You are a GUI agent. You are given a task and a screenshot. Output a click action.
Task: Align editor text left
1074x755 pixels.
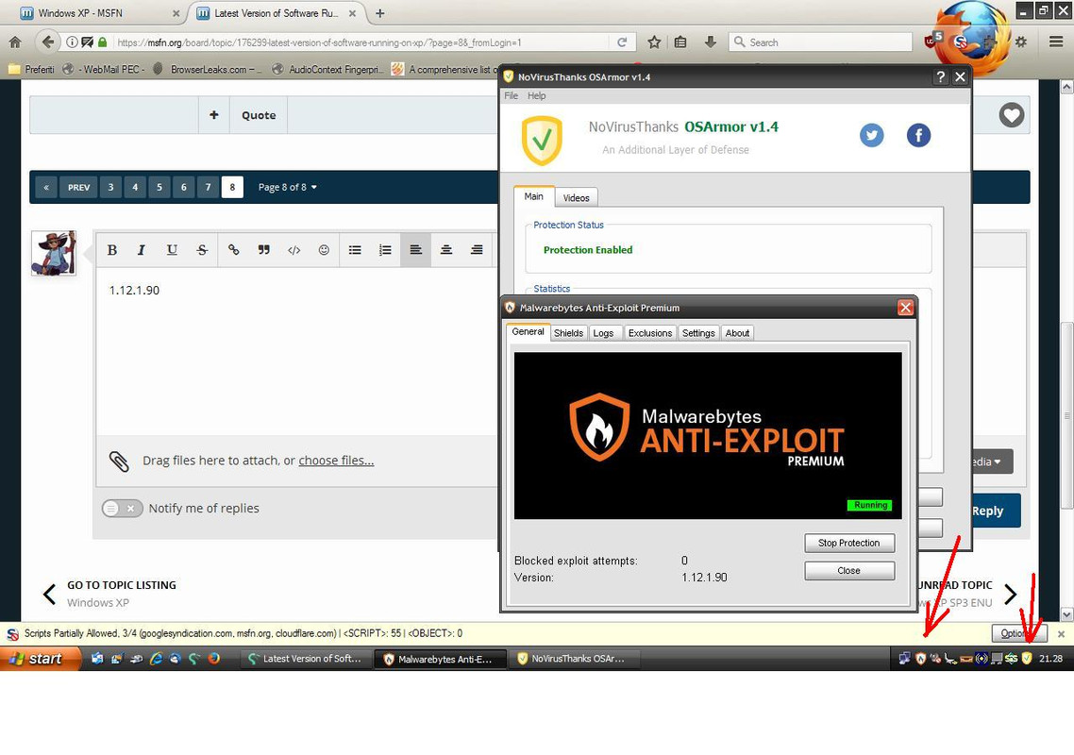(416, 250)
